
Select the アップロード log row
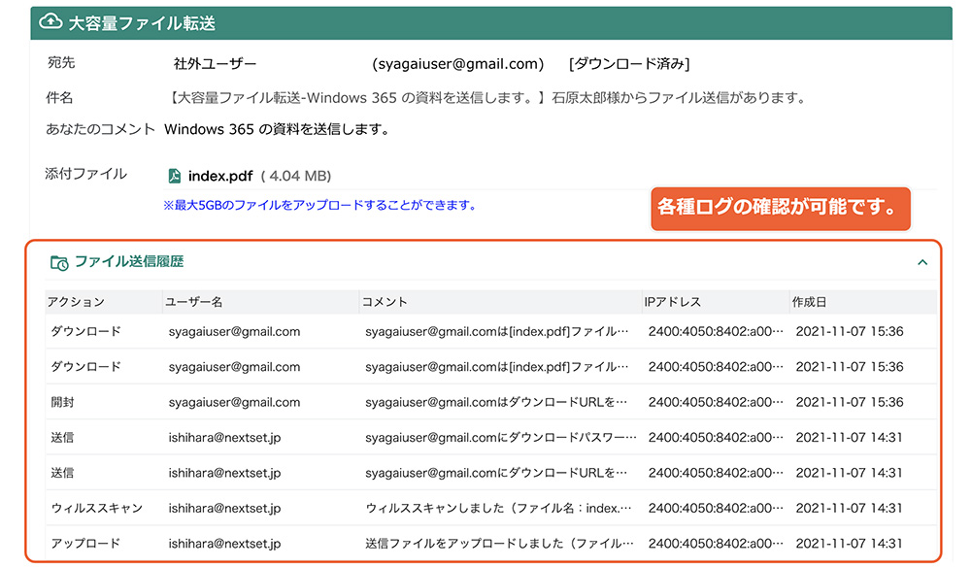pyautogui.click(x=490, y=543)
